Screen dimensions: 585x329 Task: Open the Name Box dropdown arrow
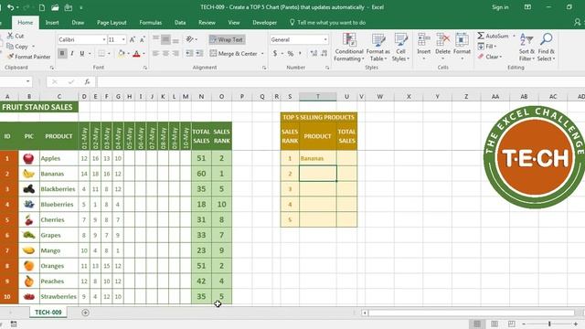point(28,81)
